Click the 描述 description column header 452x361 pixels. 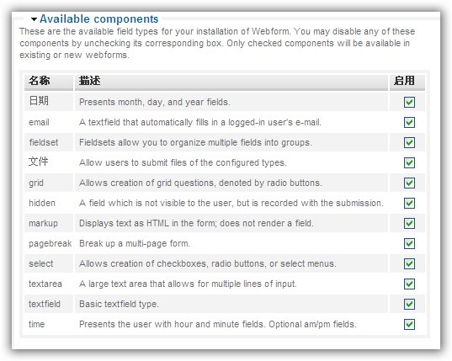[90, 81]
